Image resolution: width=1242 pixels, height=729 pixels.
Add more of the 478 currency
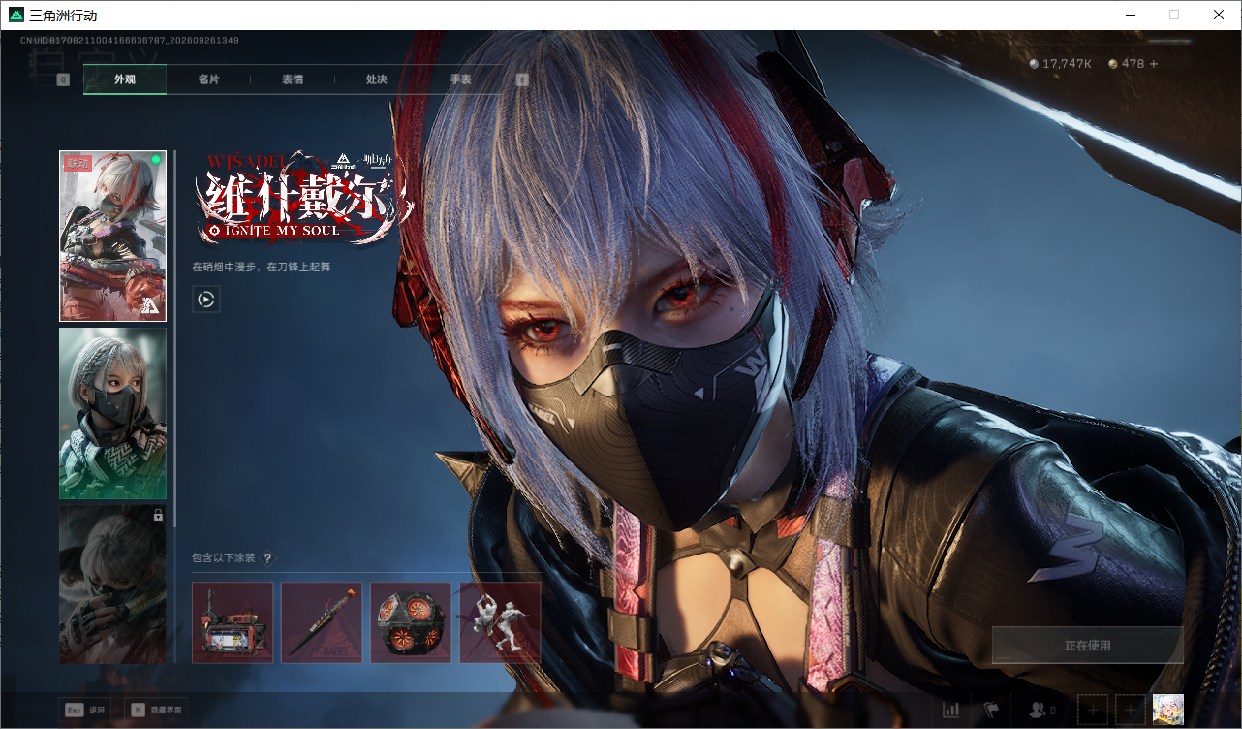[1153, 64]
